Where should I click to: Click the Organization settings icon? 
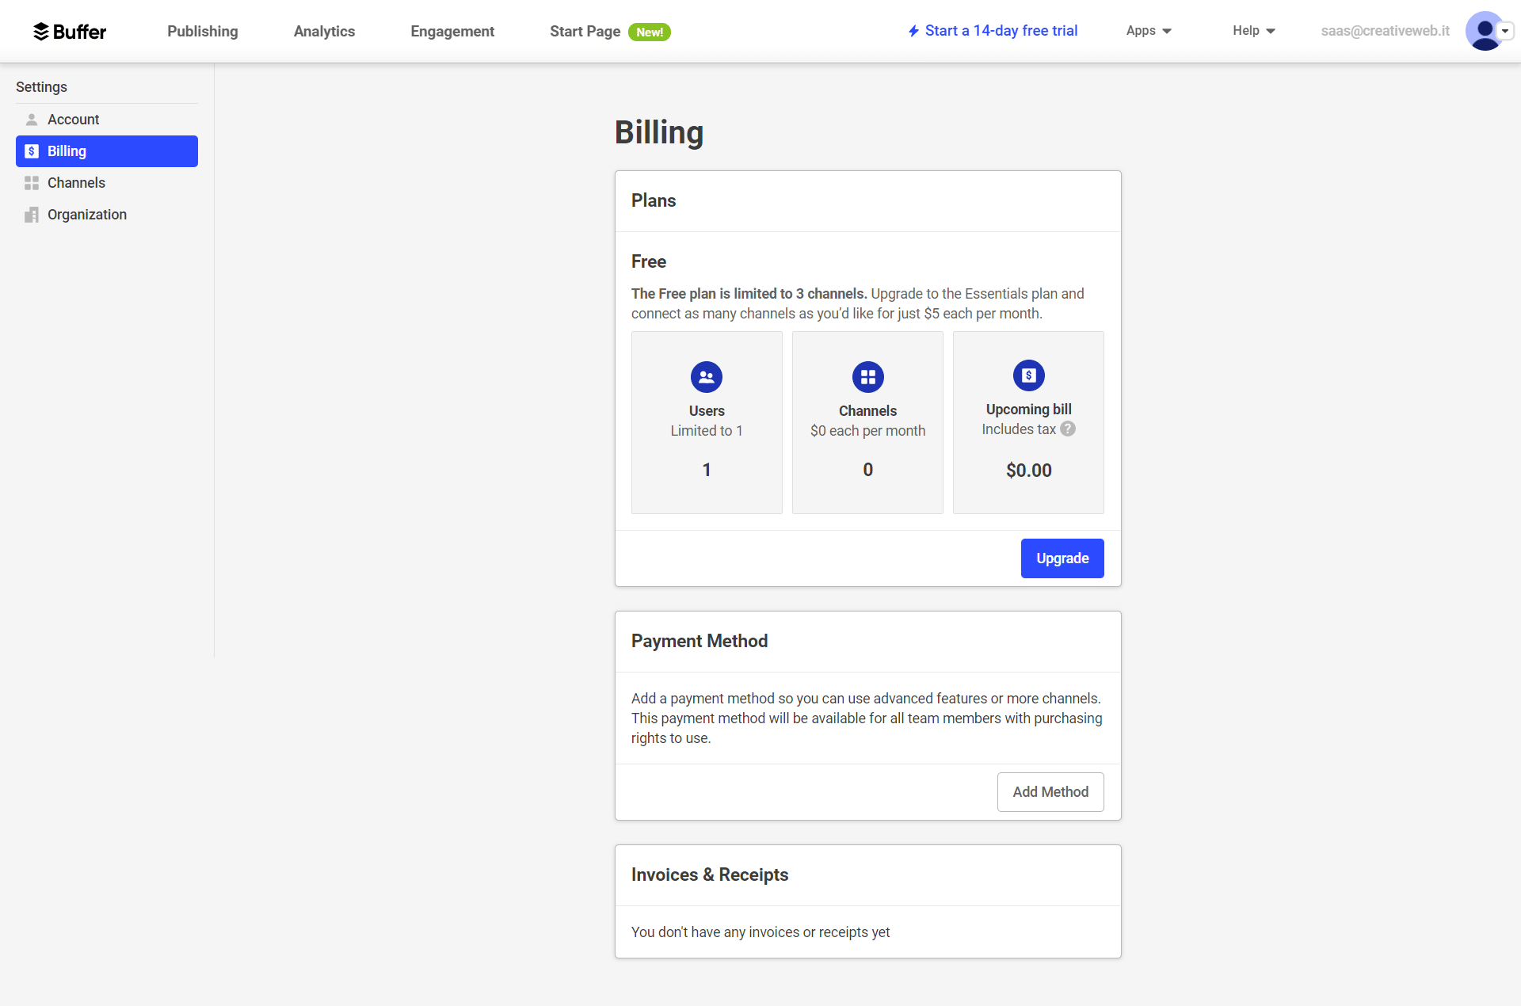(30, 213)
